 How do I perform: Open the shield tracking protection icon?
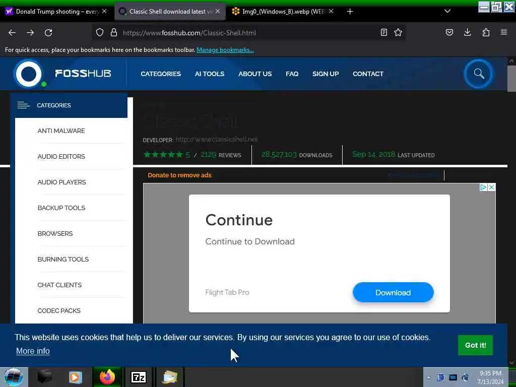[100, 33]
